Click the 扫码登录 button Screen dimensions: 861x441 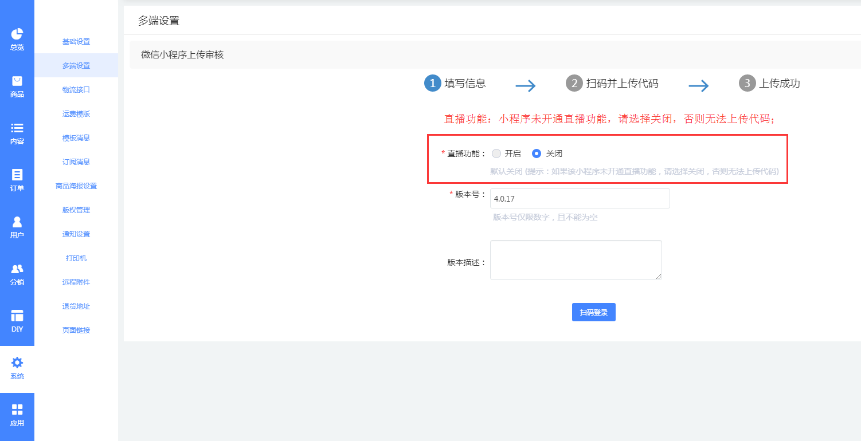[x=594, y=312]
